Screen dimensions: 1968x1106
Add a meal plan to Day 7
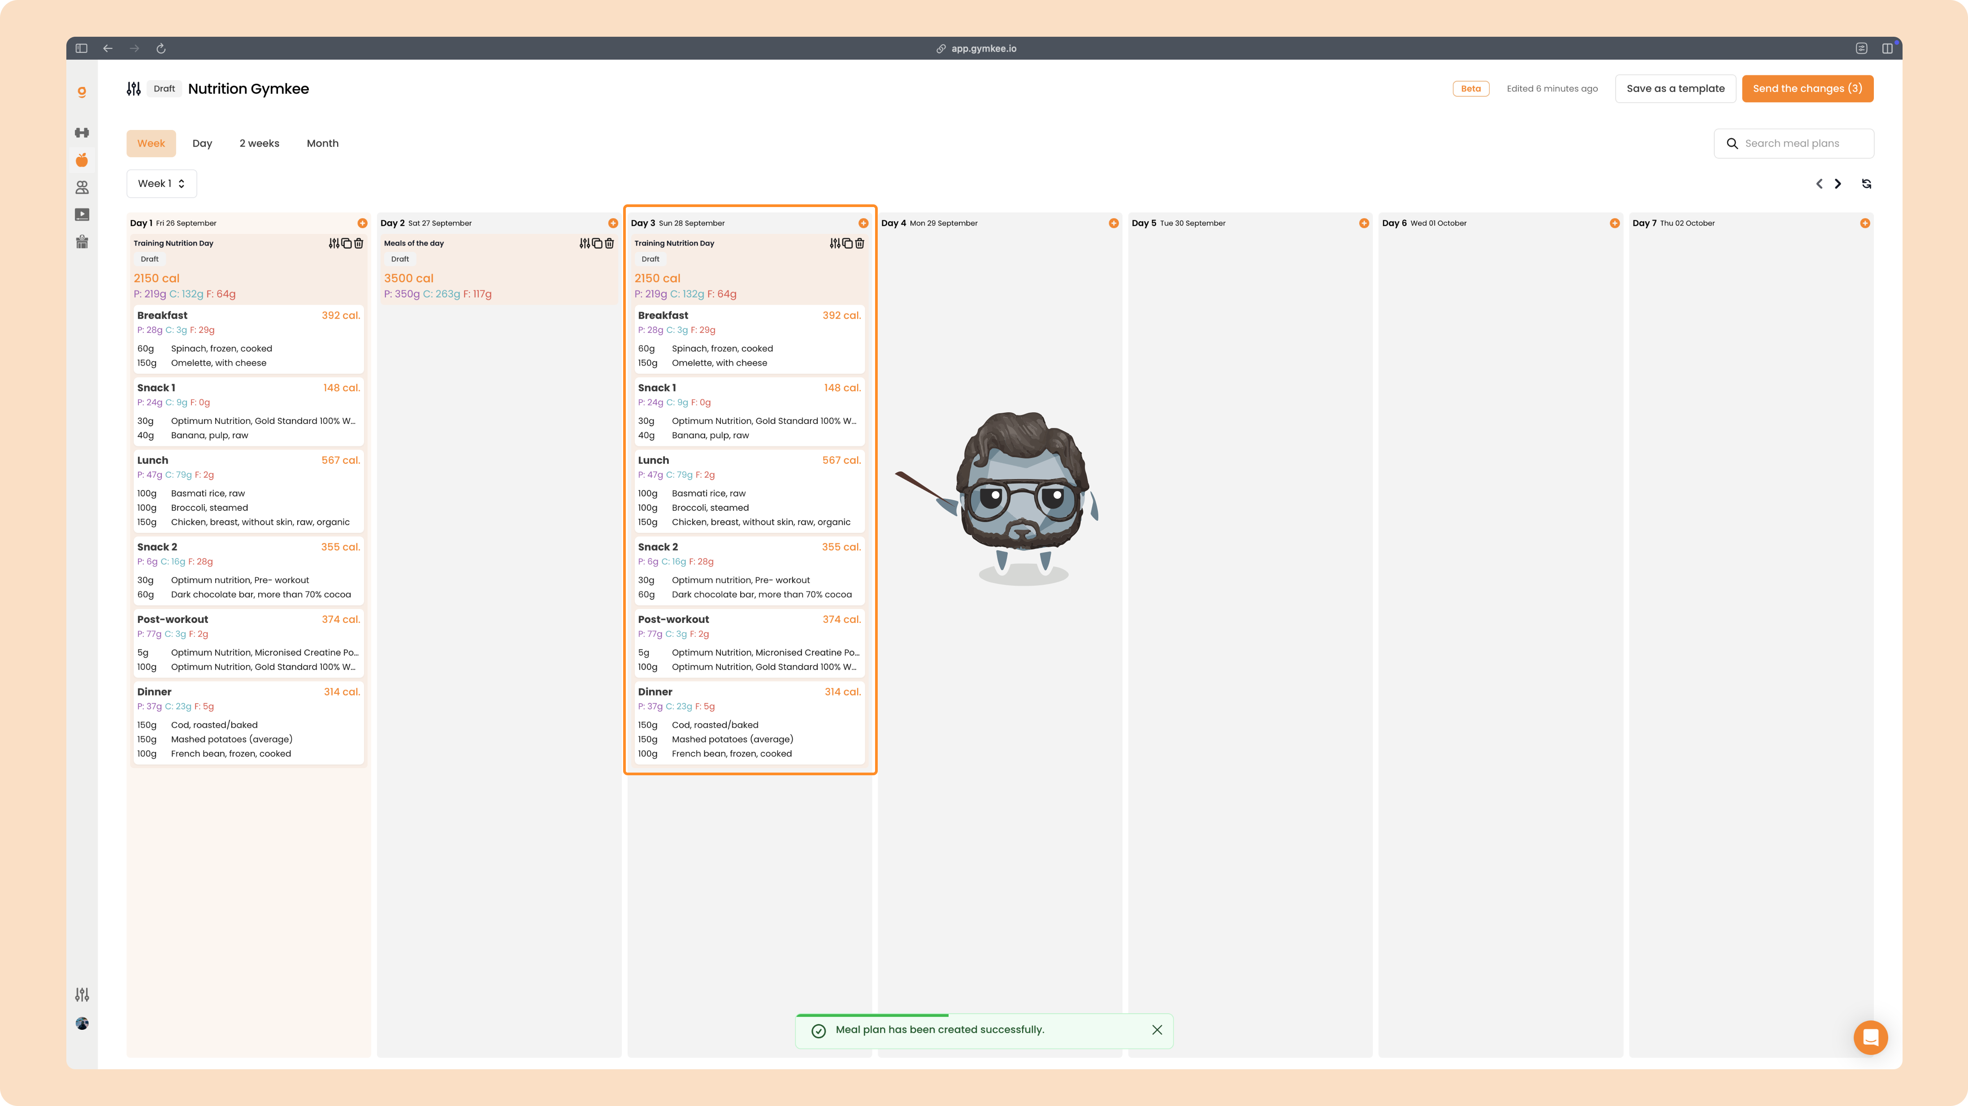[1865, 223]
